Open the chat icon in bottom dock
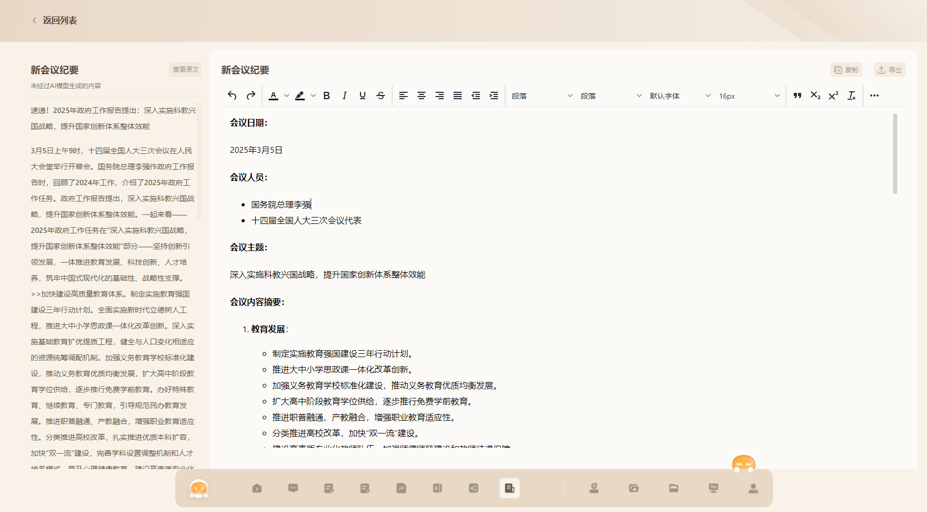This screenshot has height=512, width=927. (x=293, y=488)
